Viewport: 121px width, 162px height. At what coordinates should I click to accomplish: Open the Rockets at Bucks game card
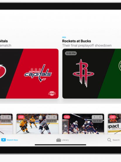click(x=92, y=74)
